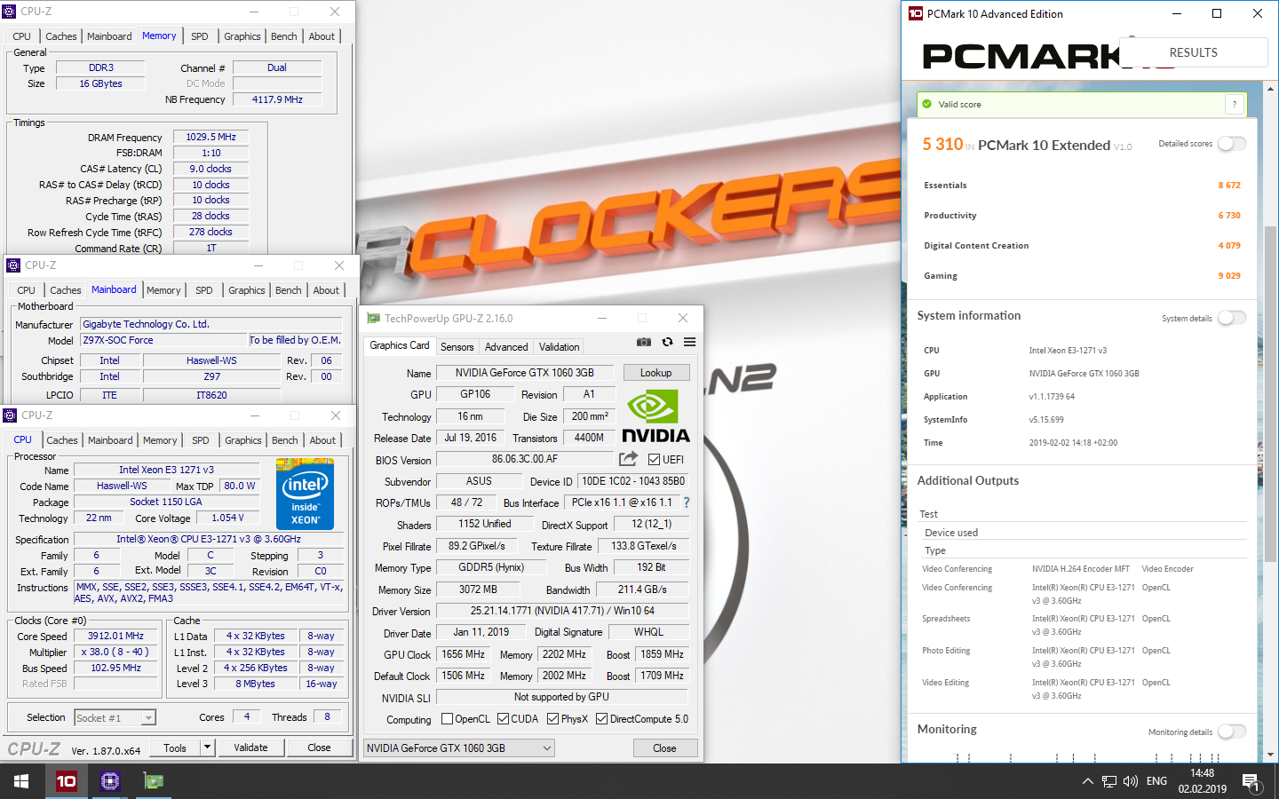The image size is (1279, 799).
Task: Click the Z97X-SOC Force model field
Action: 164,340
